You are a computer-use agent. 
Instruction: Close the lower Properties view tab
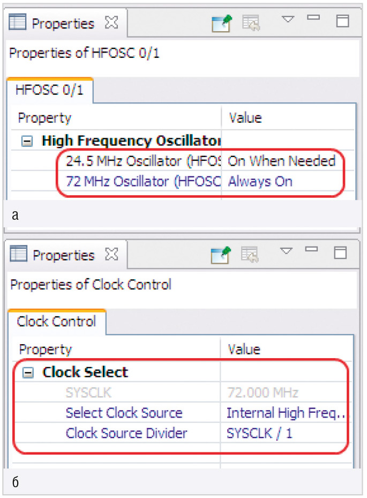(112, 254)
